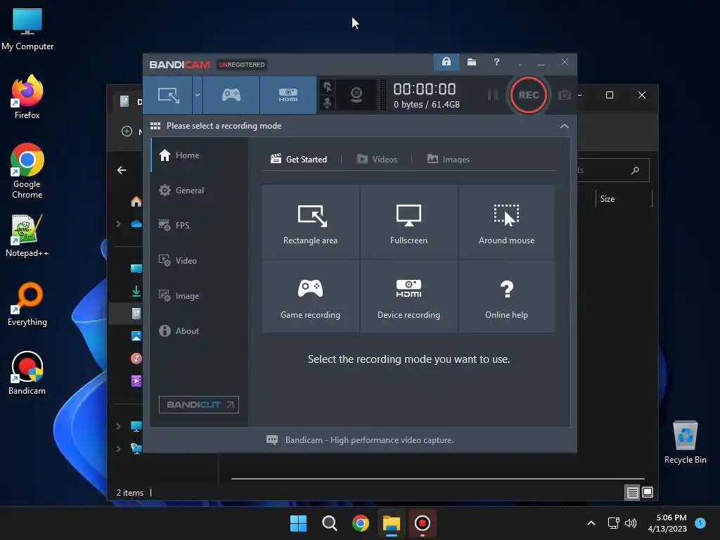This screenshot has height=540, width=720.
Task: Switch to HDMI device recording mode in toolbar
Action: coord(288,95)
